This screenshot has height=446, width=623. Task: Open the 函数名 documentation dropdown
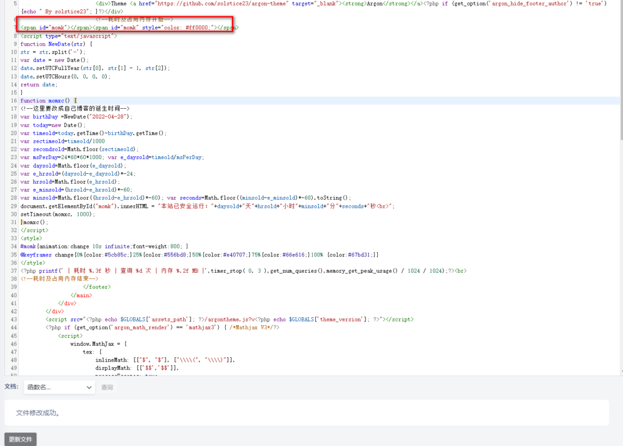tap(58, 387)
